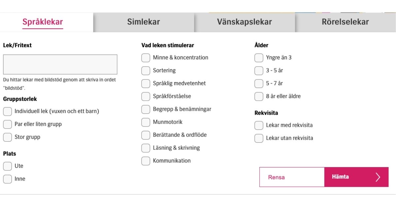Tick the 5 - 7 år checkbox

pos(259,83)
